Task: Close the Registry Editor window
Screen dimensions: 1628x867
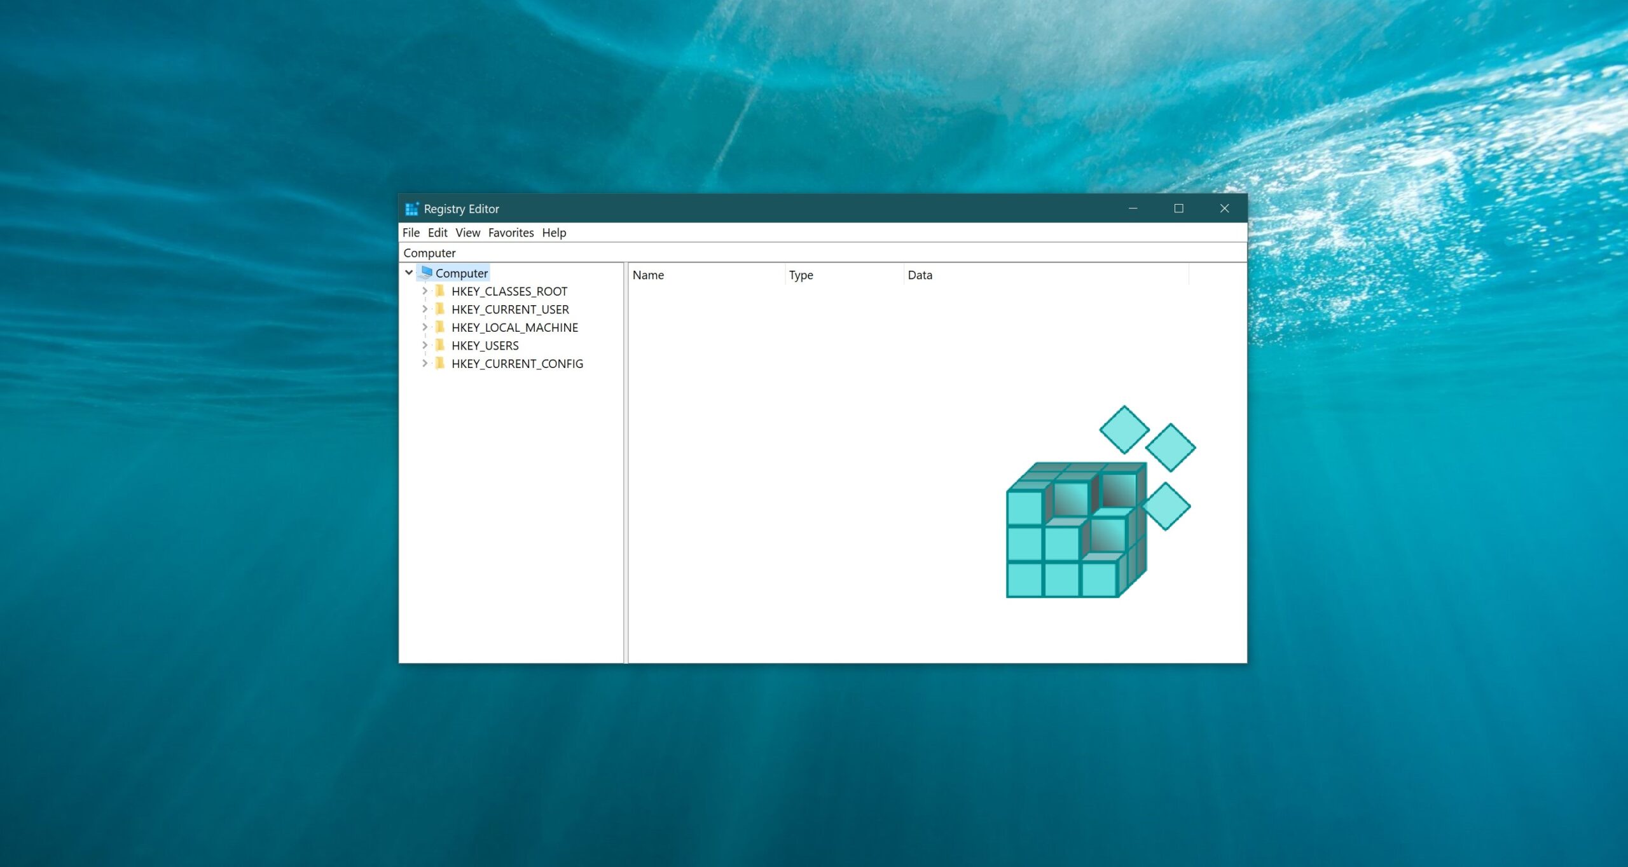Action: [x=1224, y=208]
